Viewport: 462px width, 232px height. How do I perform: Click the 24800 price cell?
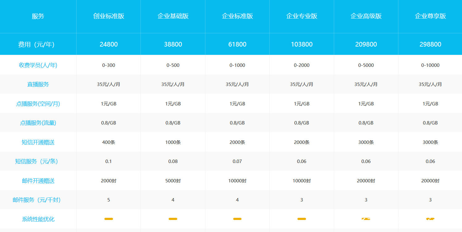[x=109, y=44]
